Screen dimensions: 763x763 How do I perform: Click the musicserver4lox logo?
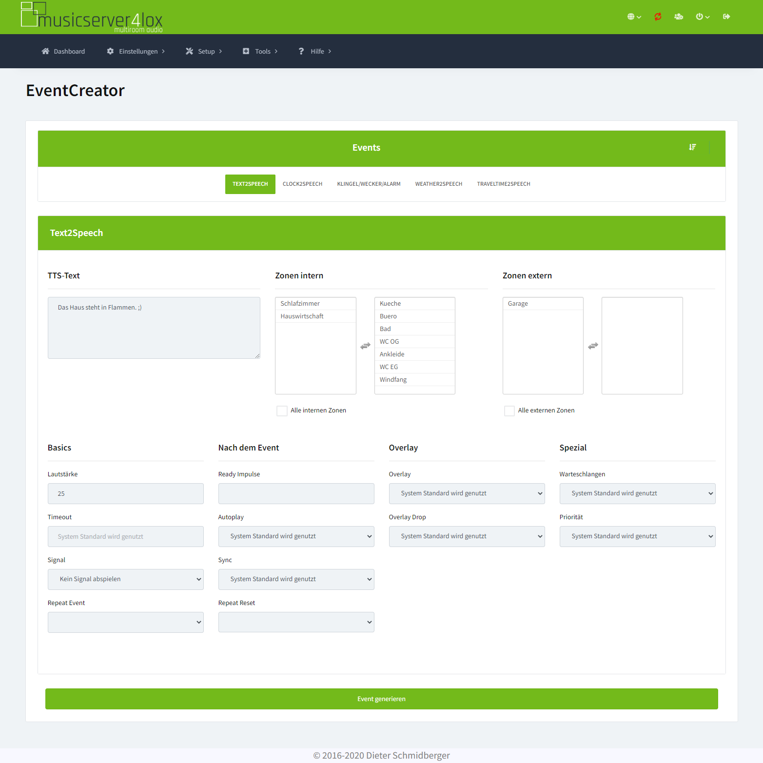(x=92, y=18)
